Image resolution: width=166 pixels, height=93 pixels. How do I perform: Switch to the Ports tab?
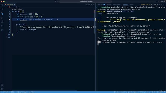click(132, 5)
